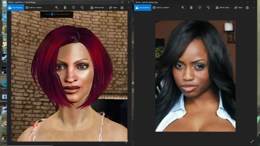Open the Blender desktop shortcut
Image resolution: width=260 pixels, height=146 pixels.
tap(5, 124)
